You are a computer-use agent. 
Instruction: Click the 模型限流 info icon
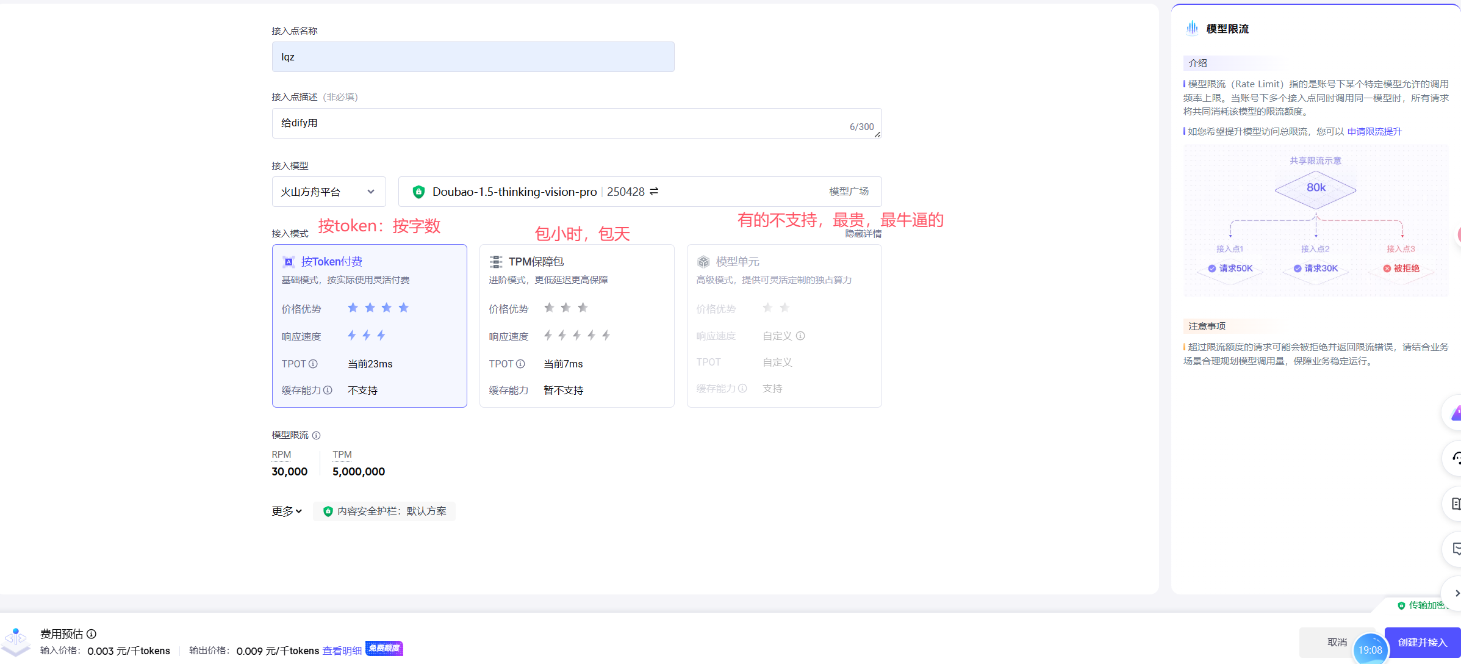click(316, 435)
